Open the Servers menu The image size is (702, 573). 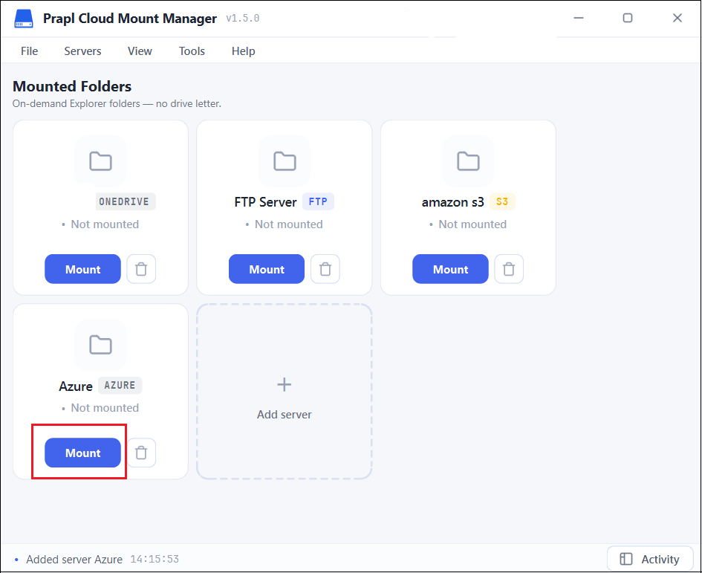click(82, 51)
